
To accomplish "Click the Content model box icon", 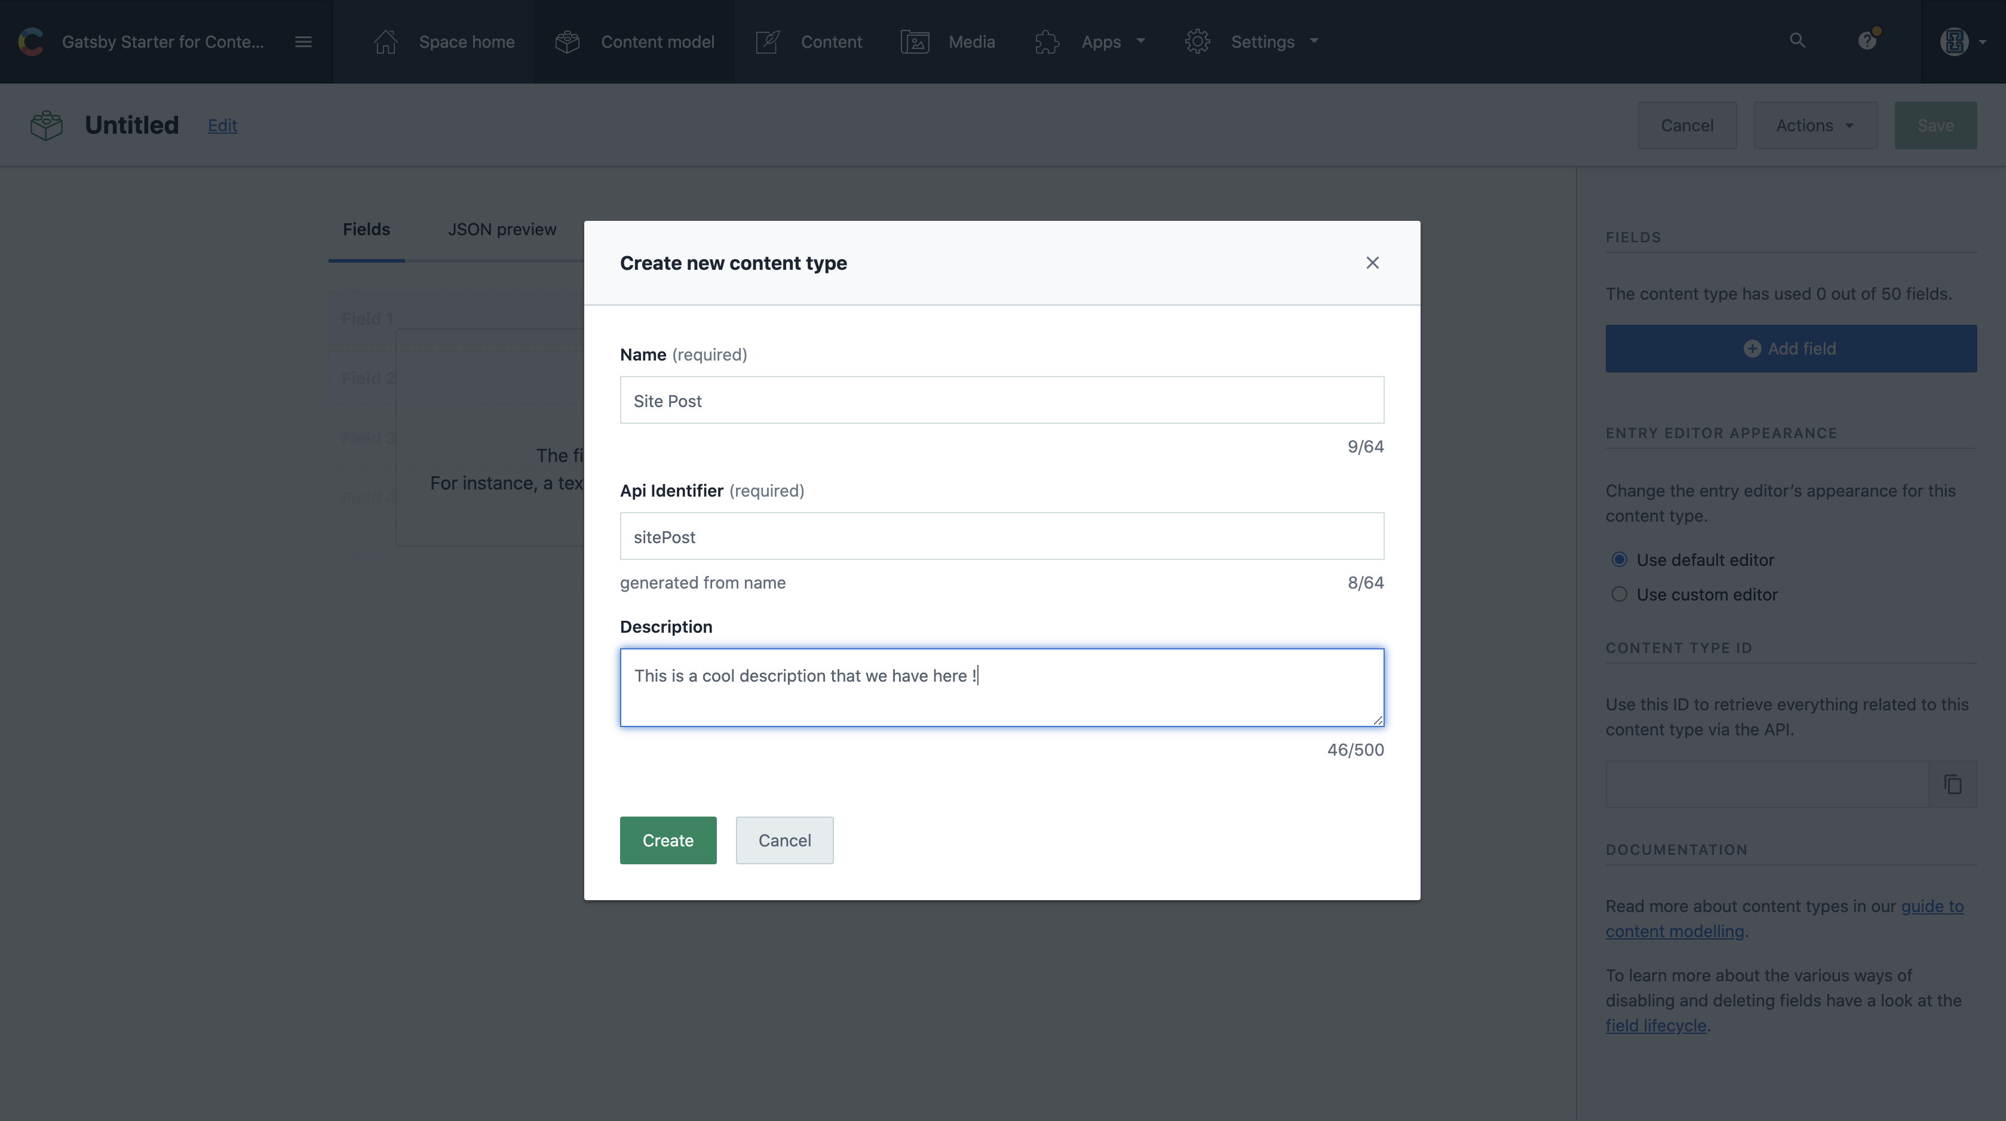I will 568,41.
